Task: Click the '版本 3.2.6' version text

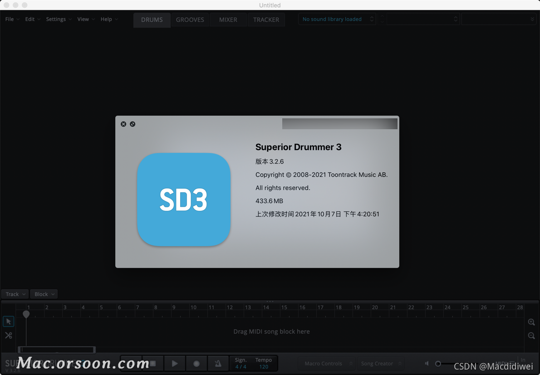Action: [270, 162]
